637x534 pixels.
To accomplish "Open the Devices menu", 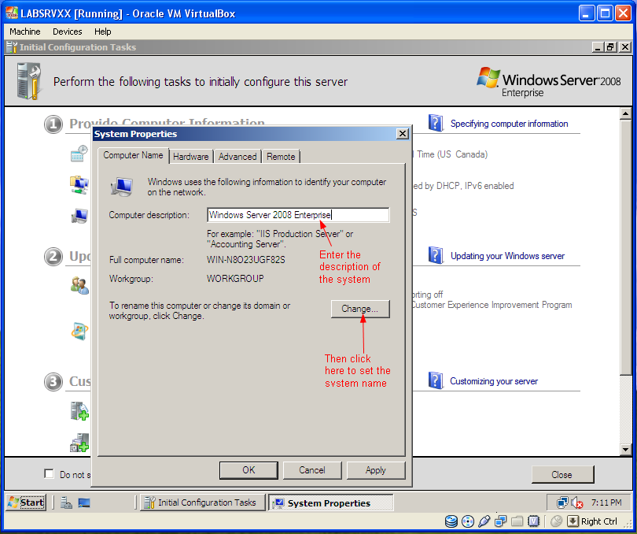I will (x=68, y=32).
